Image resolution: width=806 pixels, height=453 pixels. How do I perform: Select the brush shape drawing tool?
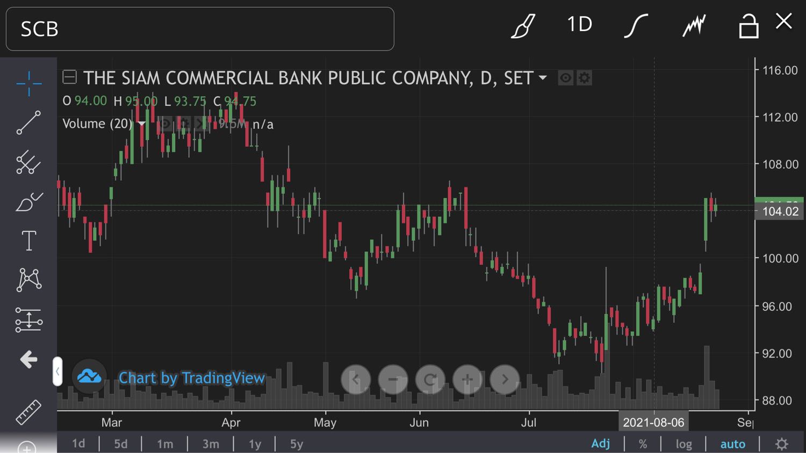pos(29,202)
